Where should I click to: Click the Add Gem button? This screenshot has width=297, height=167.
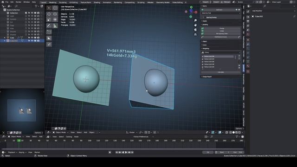point(219,10)
